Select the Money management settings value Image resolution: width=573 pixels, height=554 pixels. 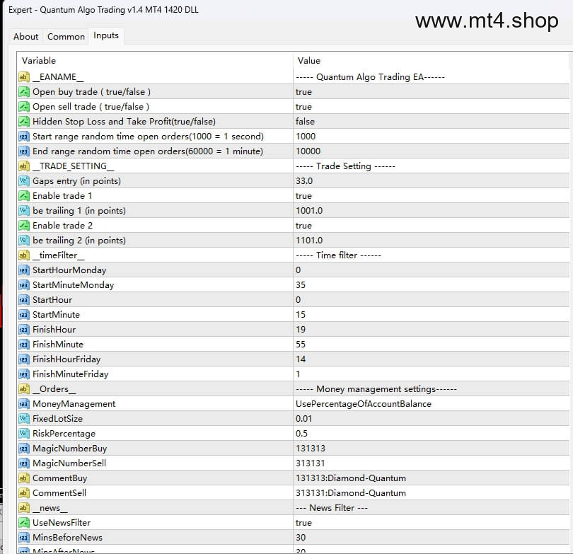tap(376, 389)
